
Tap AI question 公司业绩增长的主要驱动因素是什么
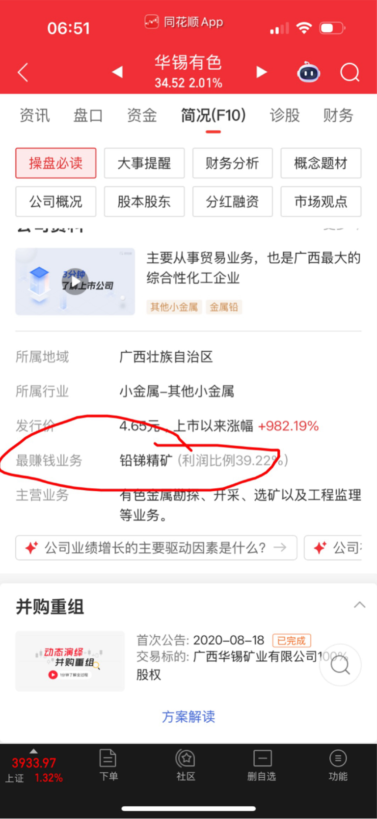point(156,548)
